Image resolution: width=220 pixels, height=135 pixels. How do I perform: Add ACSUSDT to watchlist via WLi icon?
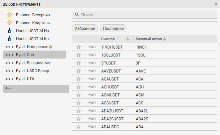point(92,103)
